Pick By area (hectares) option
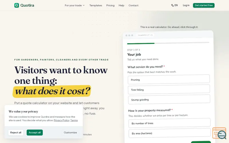The height and width of the screenshot is (143, 229). [x=169, y=133]
